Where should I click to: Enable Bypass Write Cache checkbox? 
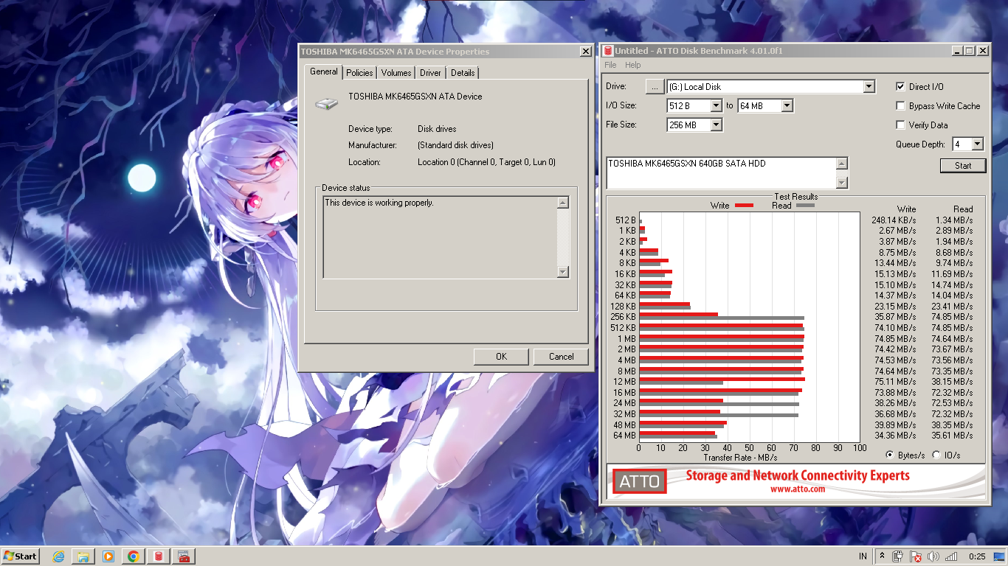(x=900, y=106)
